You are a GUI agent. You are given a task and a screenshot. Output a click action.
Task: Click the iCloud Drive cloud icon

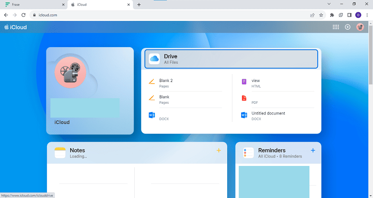click(154, 59)
